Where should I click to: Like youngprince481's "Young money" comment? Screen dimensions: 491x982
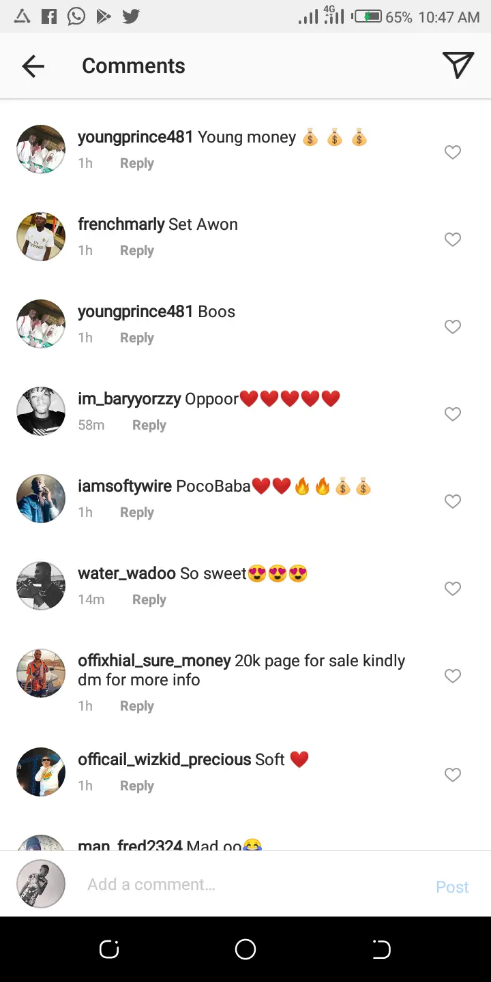(453, 152)
